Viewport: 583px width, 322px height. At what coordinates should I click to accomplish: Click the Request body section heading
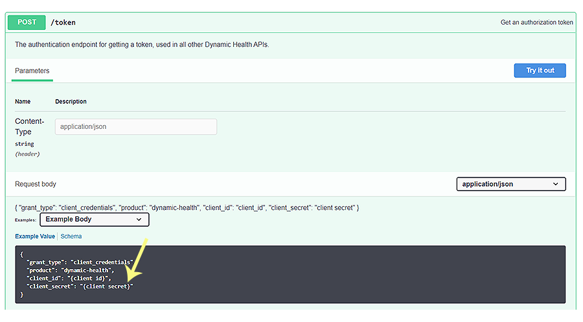tap(36, 184)
